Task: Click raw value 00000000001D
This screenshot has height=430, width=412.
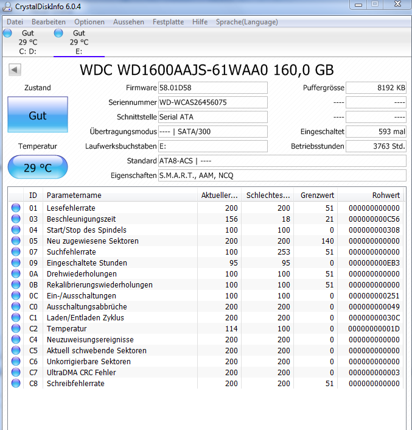Action: (x=374, y=329)
